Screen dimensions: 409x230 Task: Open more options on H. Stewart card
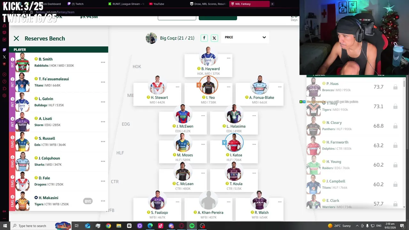point(177,87)
